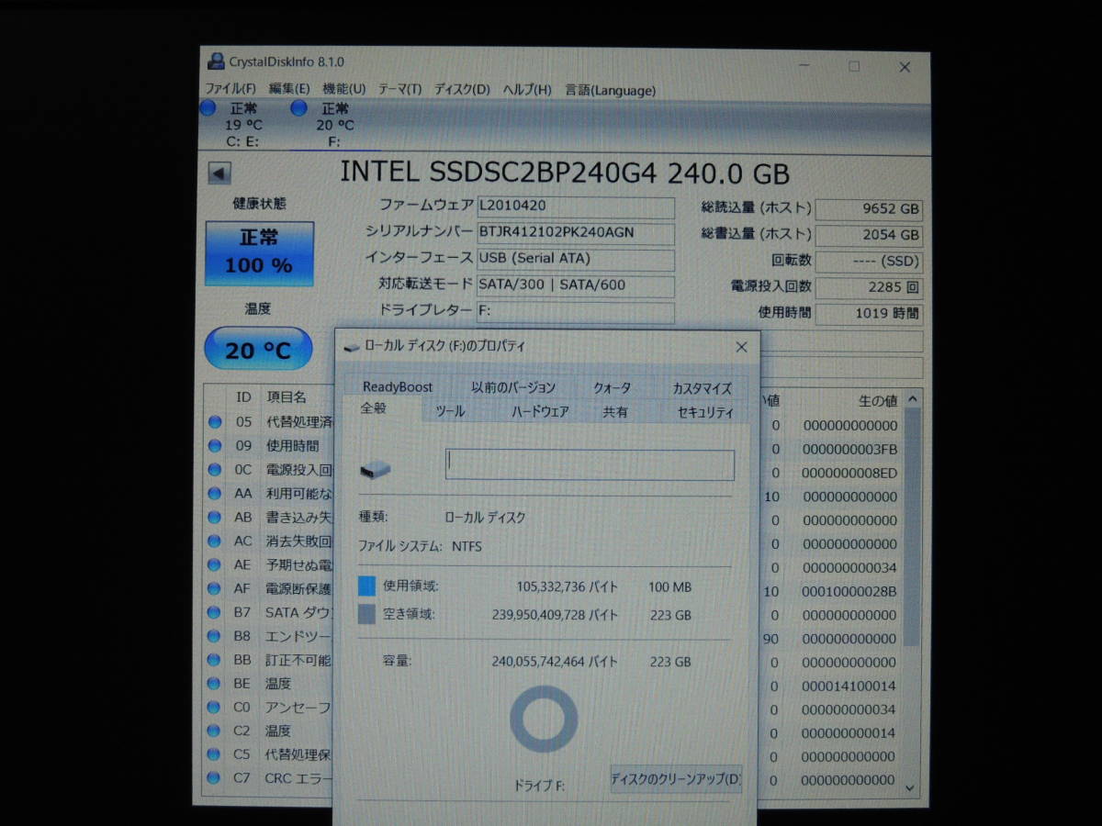Click the drive usage donut chart
Image resolution: width=1102 pixels, height=826 pixels.
(x=544, y=719)
